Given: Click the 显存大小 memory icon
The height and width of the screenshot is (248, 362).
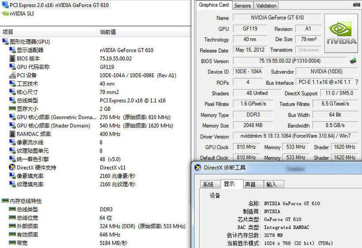Looking at the screenshot, I should [x=12, y=108].
